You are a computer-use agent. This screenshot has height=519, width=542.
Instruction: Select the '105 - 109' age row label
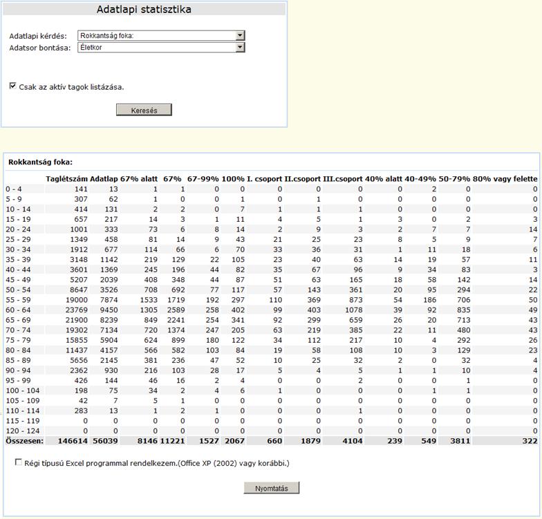pyautogui.click(x=22, y=401)
